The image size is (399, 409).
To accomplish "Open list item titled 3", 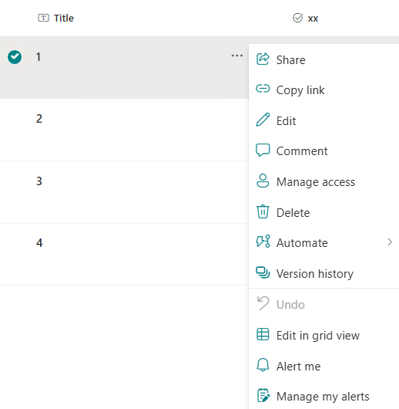I will (39, 181).
